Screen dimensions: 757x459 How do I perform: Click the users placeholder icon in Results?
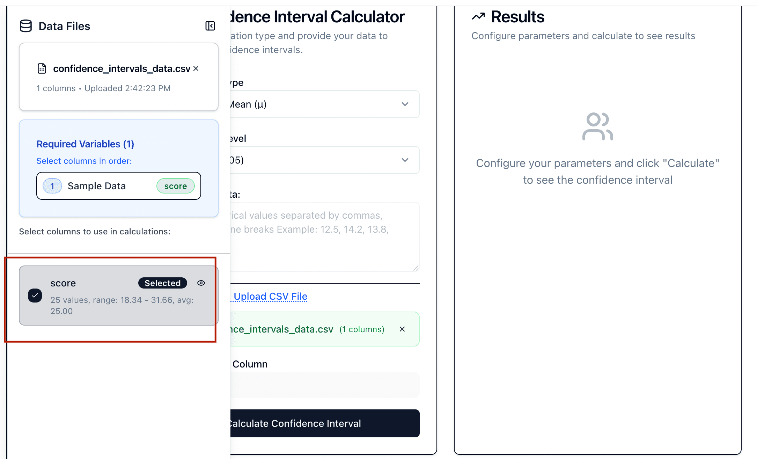click(x=597, y=126)
